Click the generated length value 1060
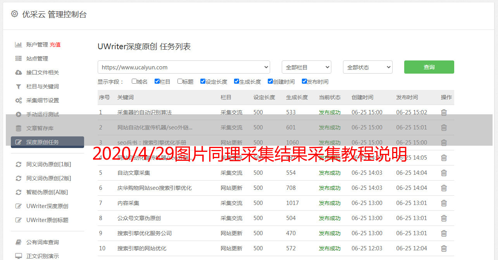This screenshot has height=260, width=498. point(293,143)
